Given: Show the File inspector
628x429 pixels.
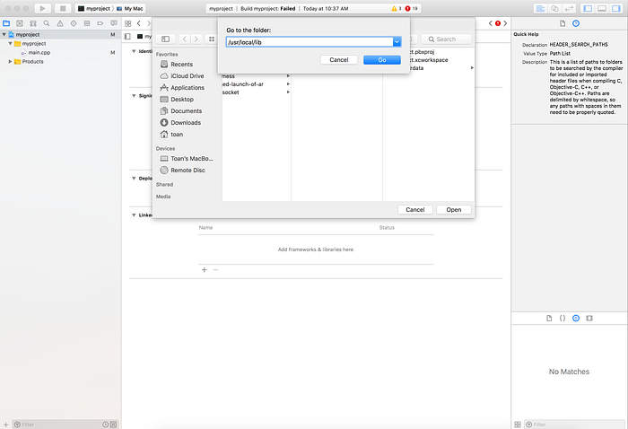Looking at the screenshot, I should (x=563, y=23).
